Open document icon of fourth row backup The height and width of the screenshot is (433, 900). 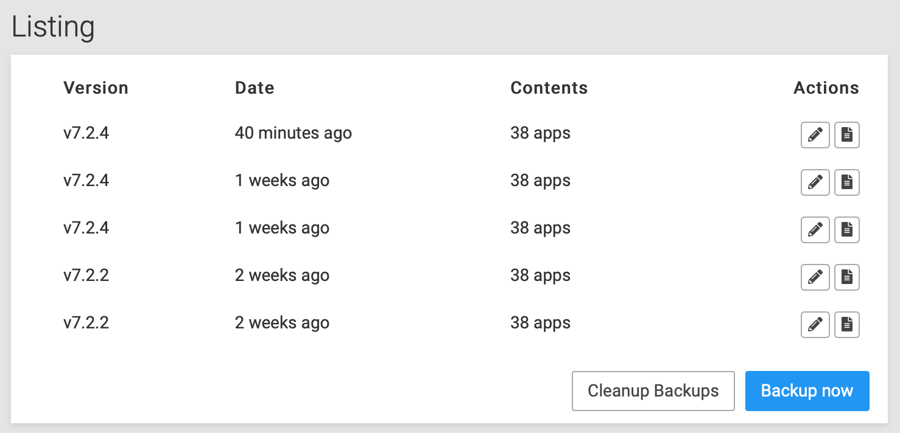(x=846, y=277)
